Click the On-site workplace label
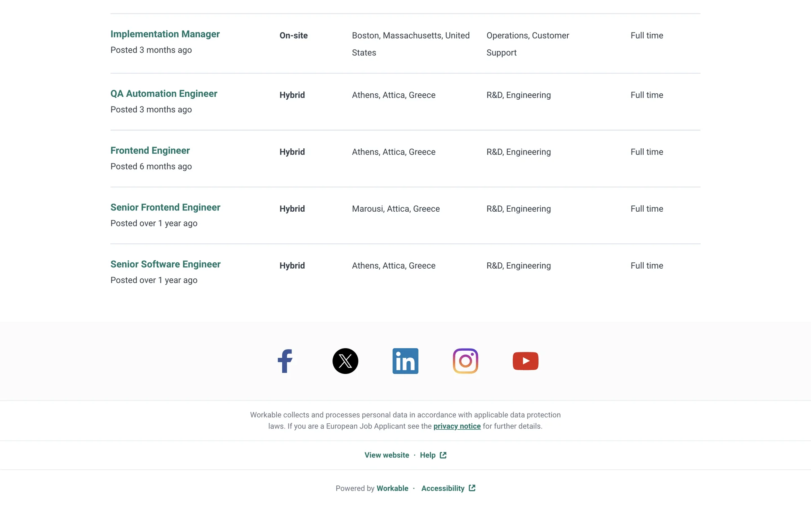811x507 pixels. click(293, 36)
